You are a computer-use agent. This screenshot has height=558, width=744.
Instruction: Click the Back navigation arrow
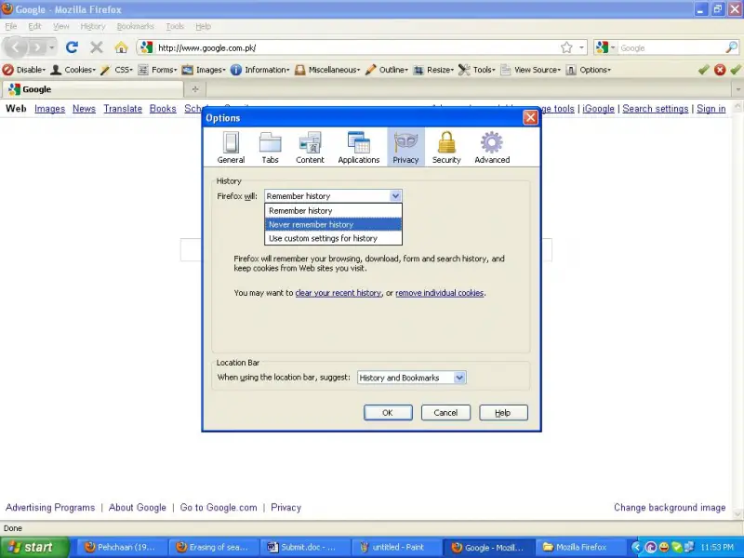[x=15, y=47]
